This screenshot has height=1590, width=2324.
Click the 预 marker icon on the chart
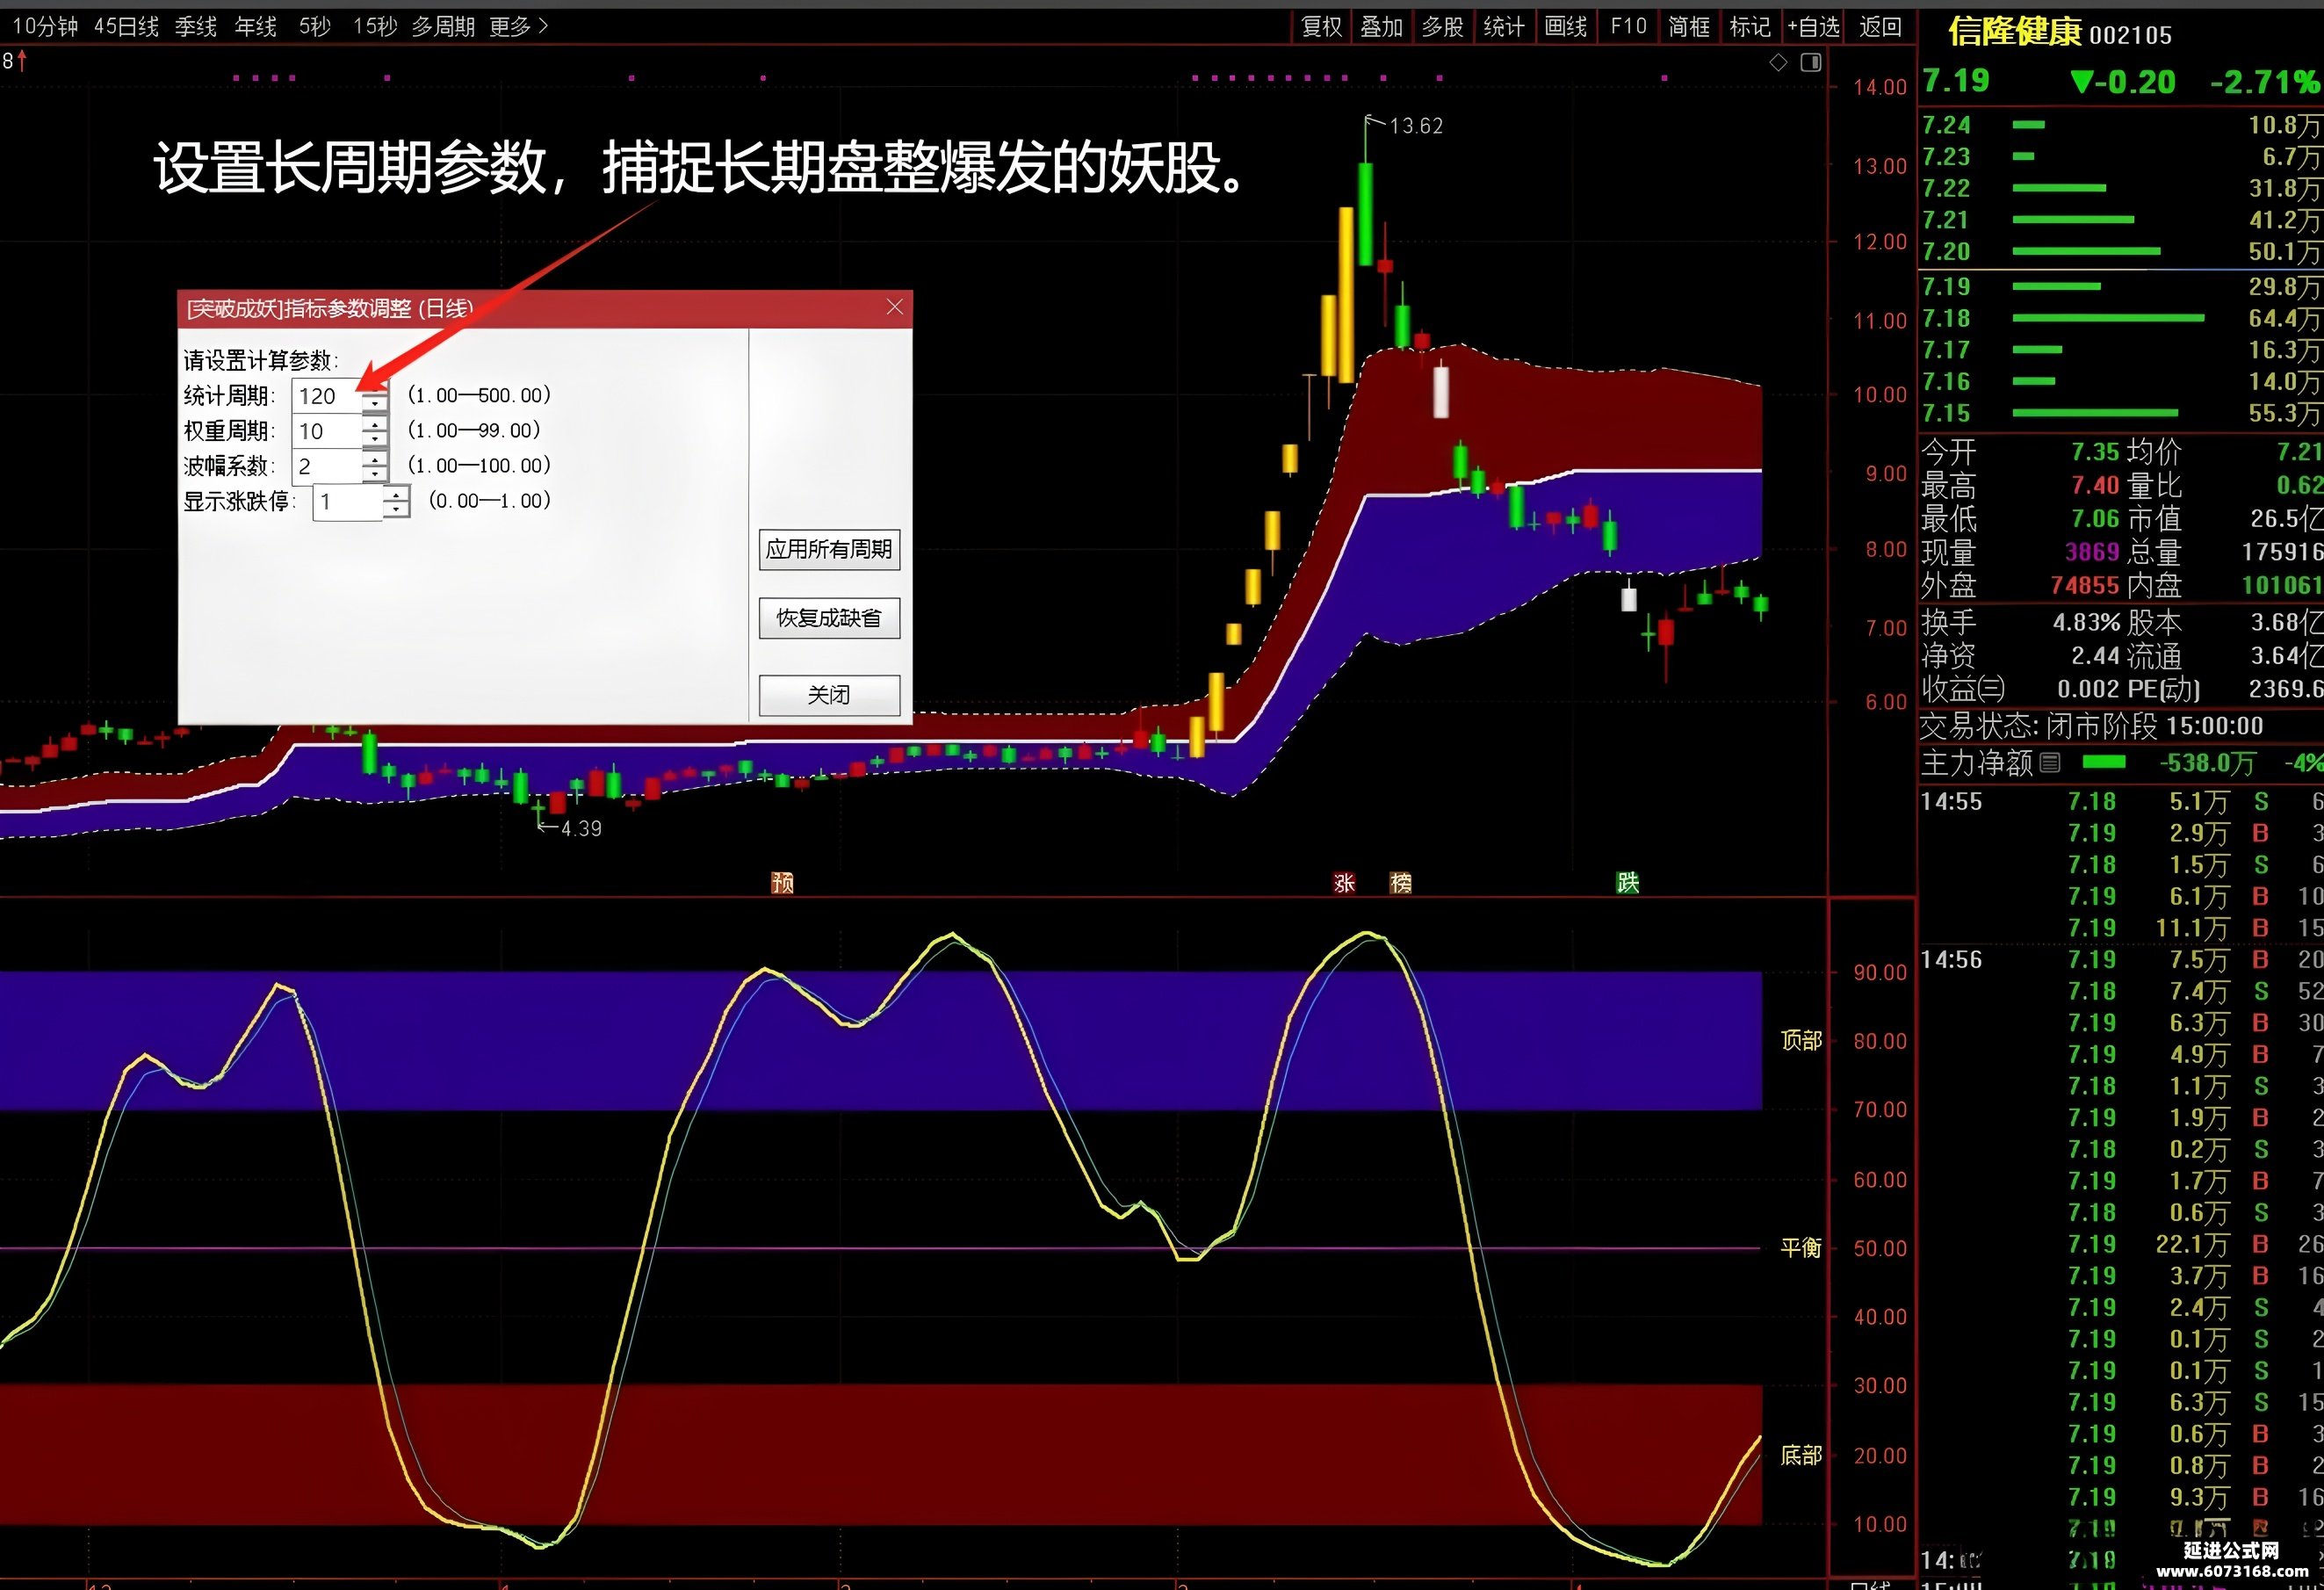tap(782, 882)
